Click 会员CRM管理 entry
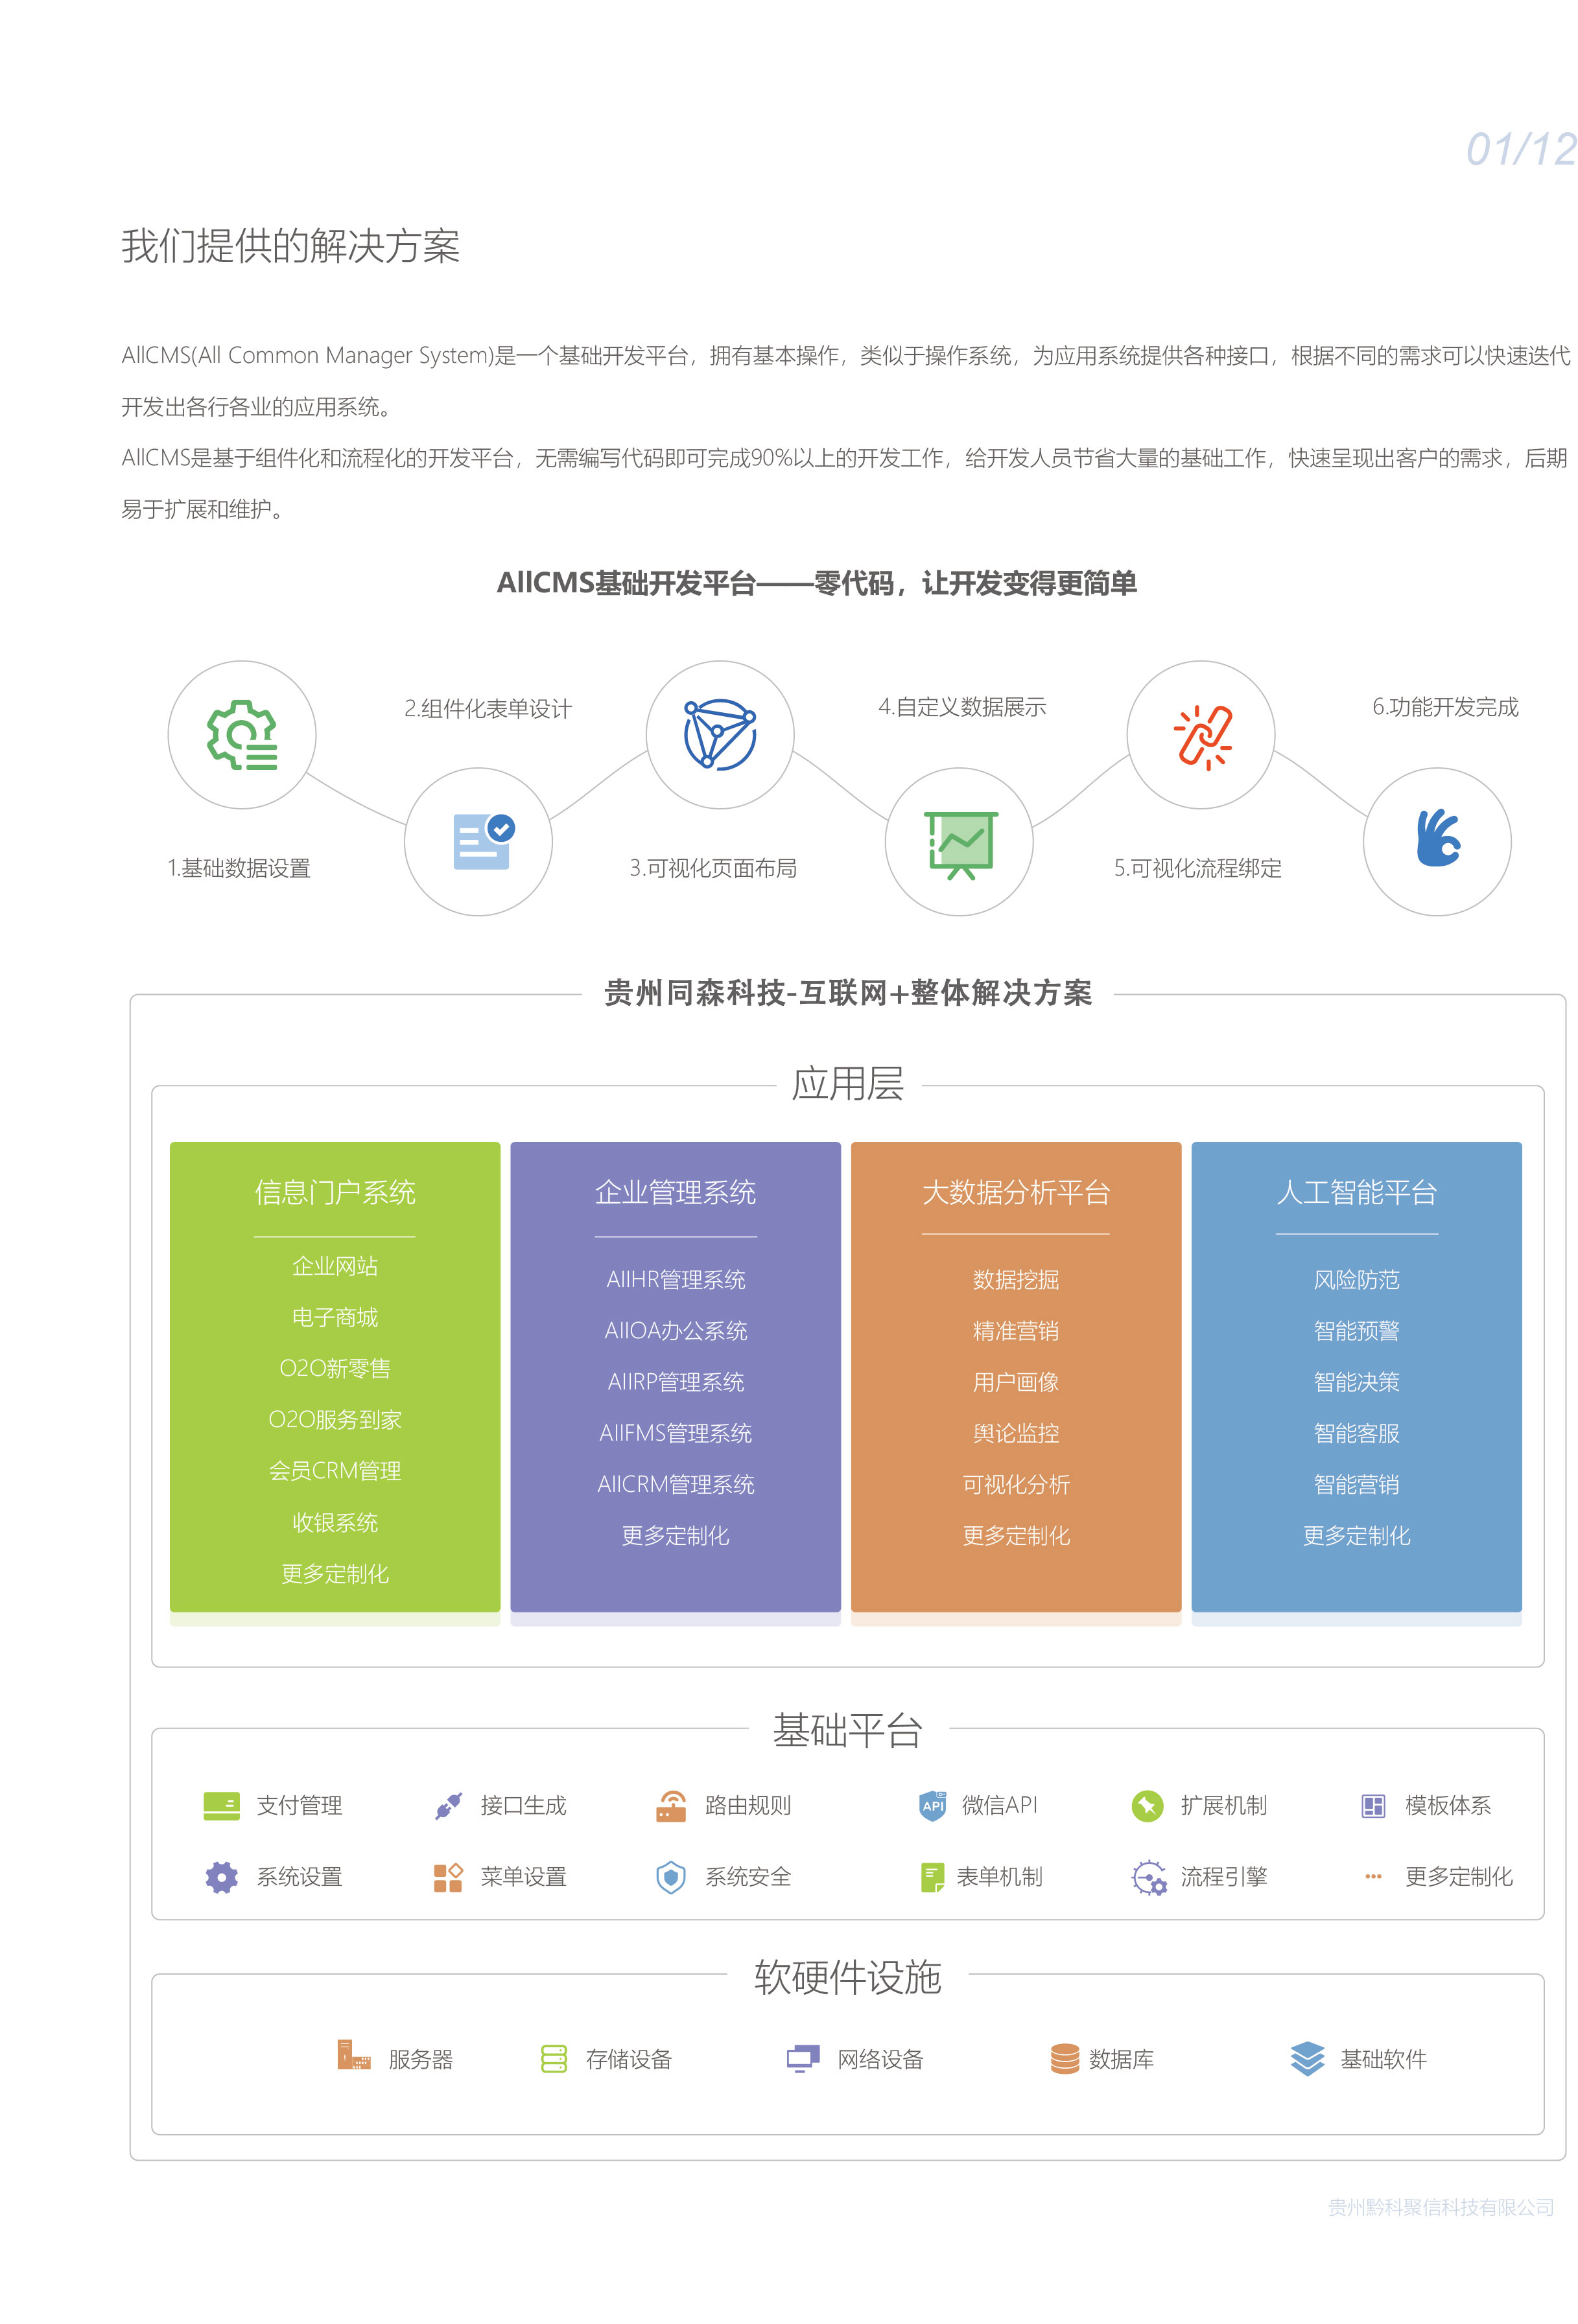Screen dimensions: 1578x2324 click(335, 1471)
